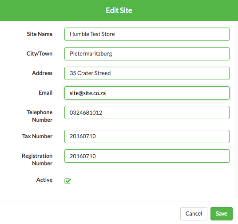The image size is (238, 224).
Task: Focus the Site Name field with Humble Test Store
Action: point(147,34)
